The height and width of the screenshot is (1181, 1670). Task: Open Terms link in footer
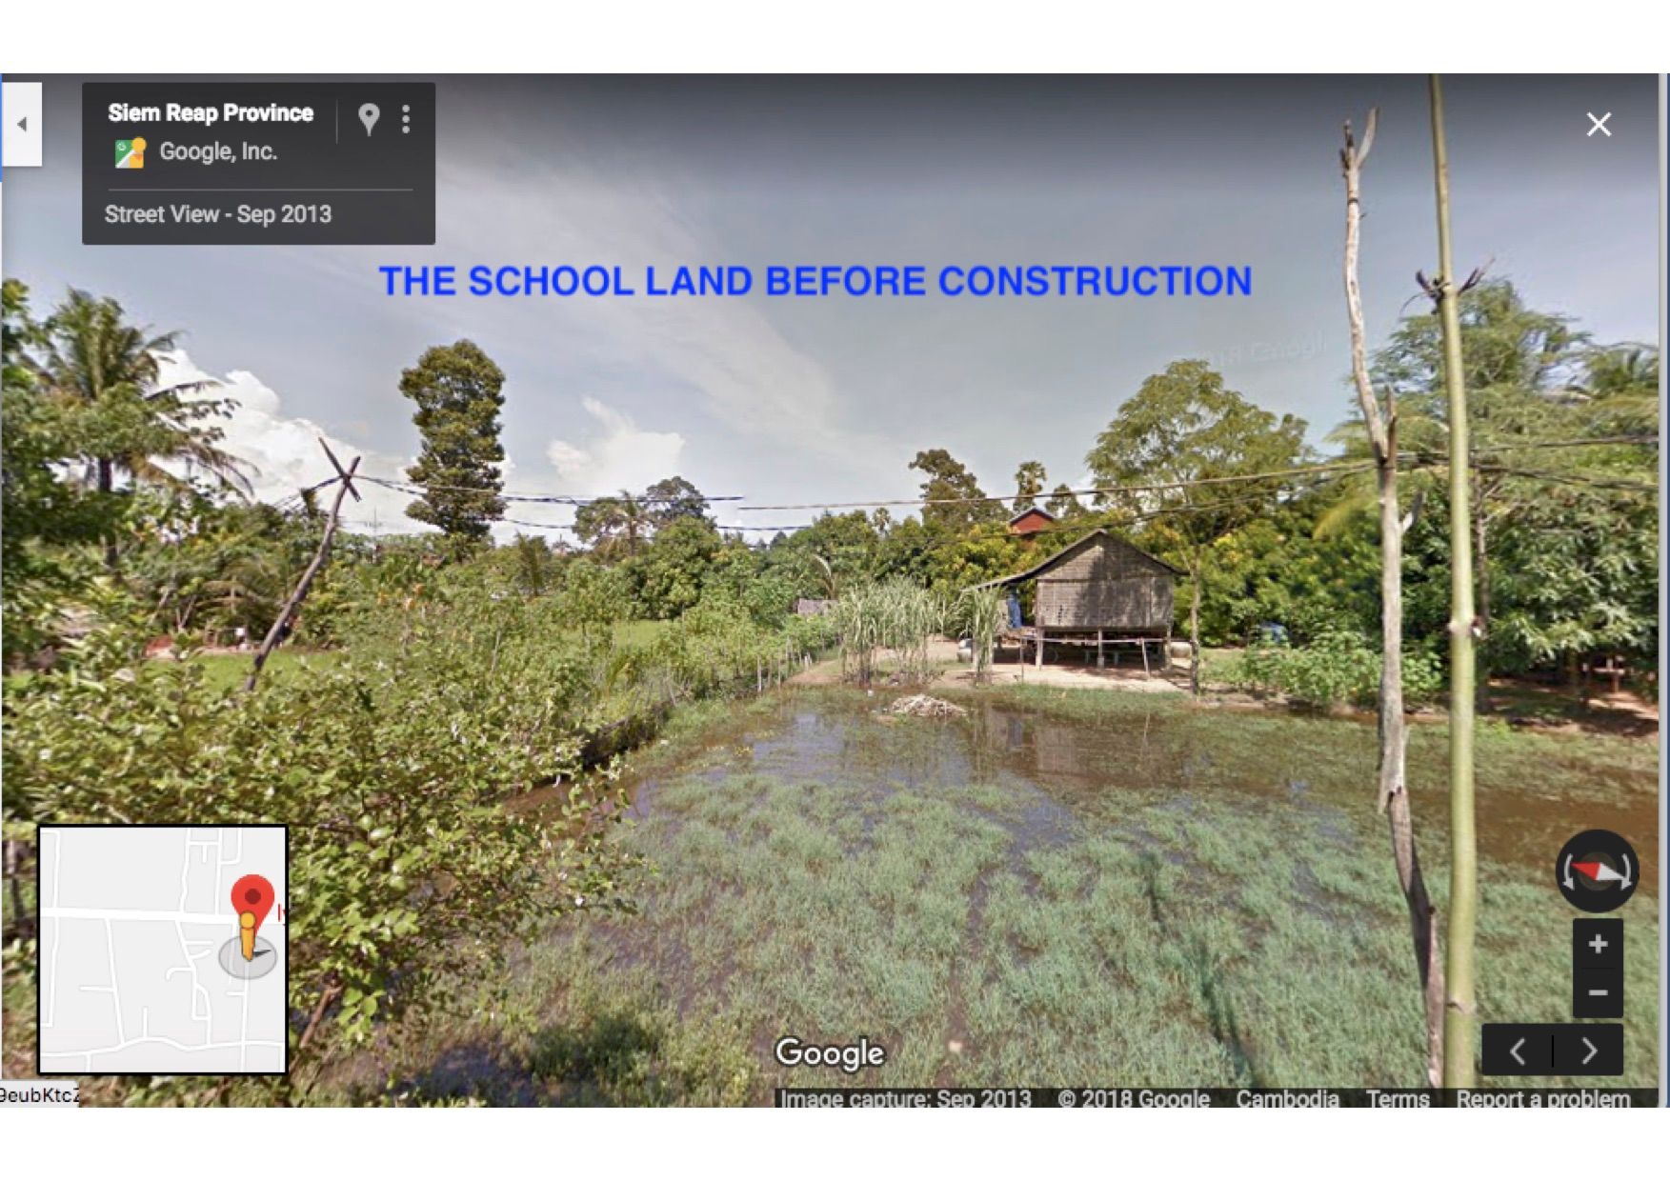(x=1398, y=1099)
